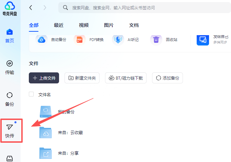Click the 多端同步 text
Screen dimensions: 231x162
point(220,42)
